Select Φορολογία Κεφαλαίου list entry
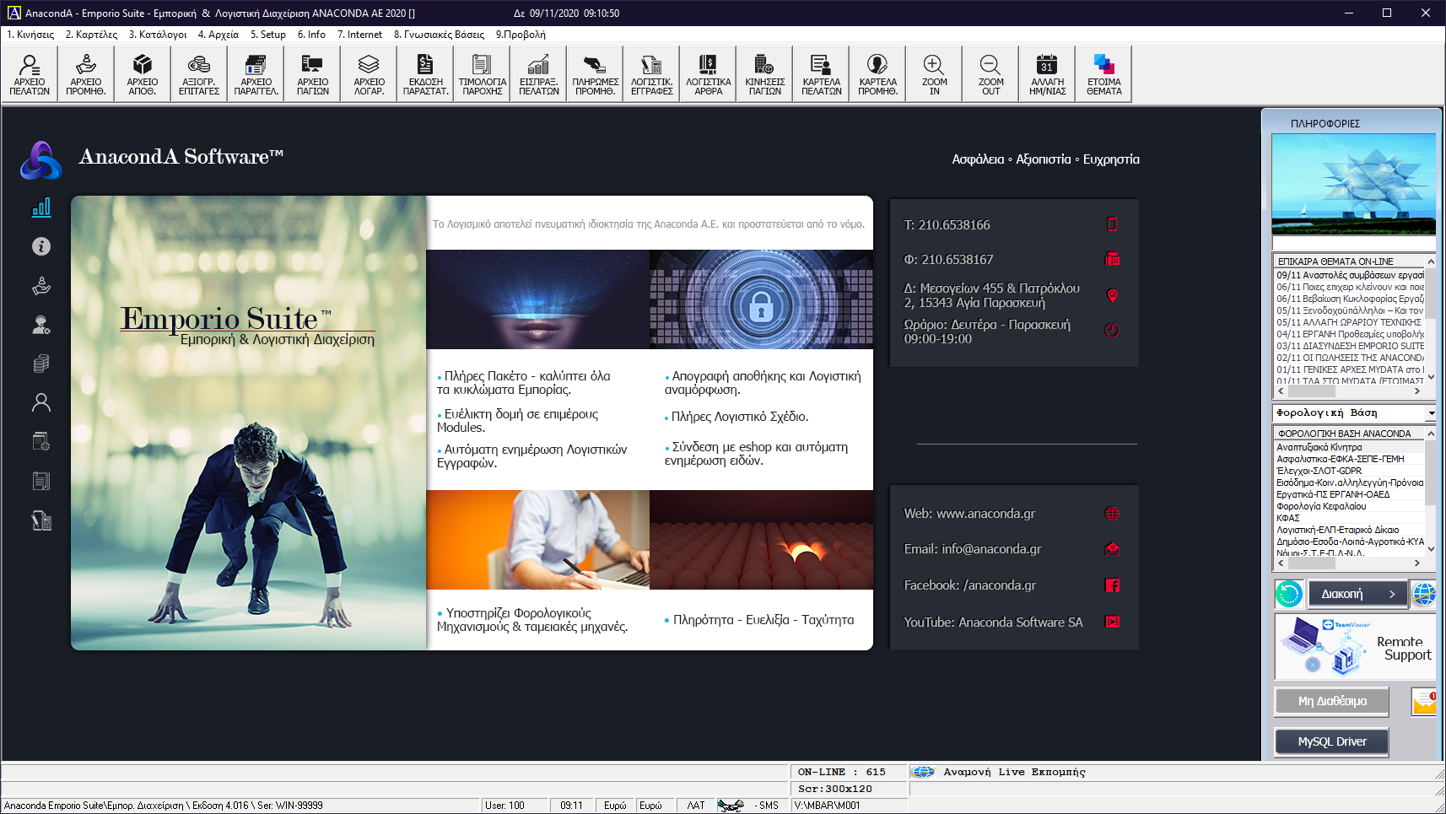Screen dimensions: 1446x814 click(x=1350, y=506)
